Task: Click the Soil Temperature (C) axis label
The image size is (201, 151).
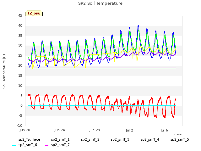Action: (4, 71)
